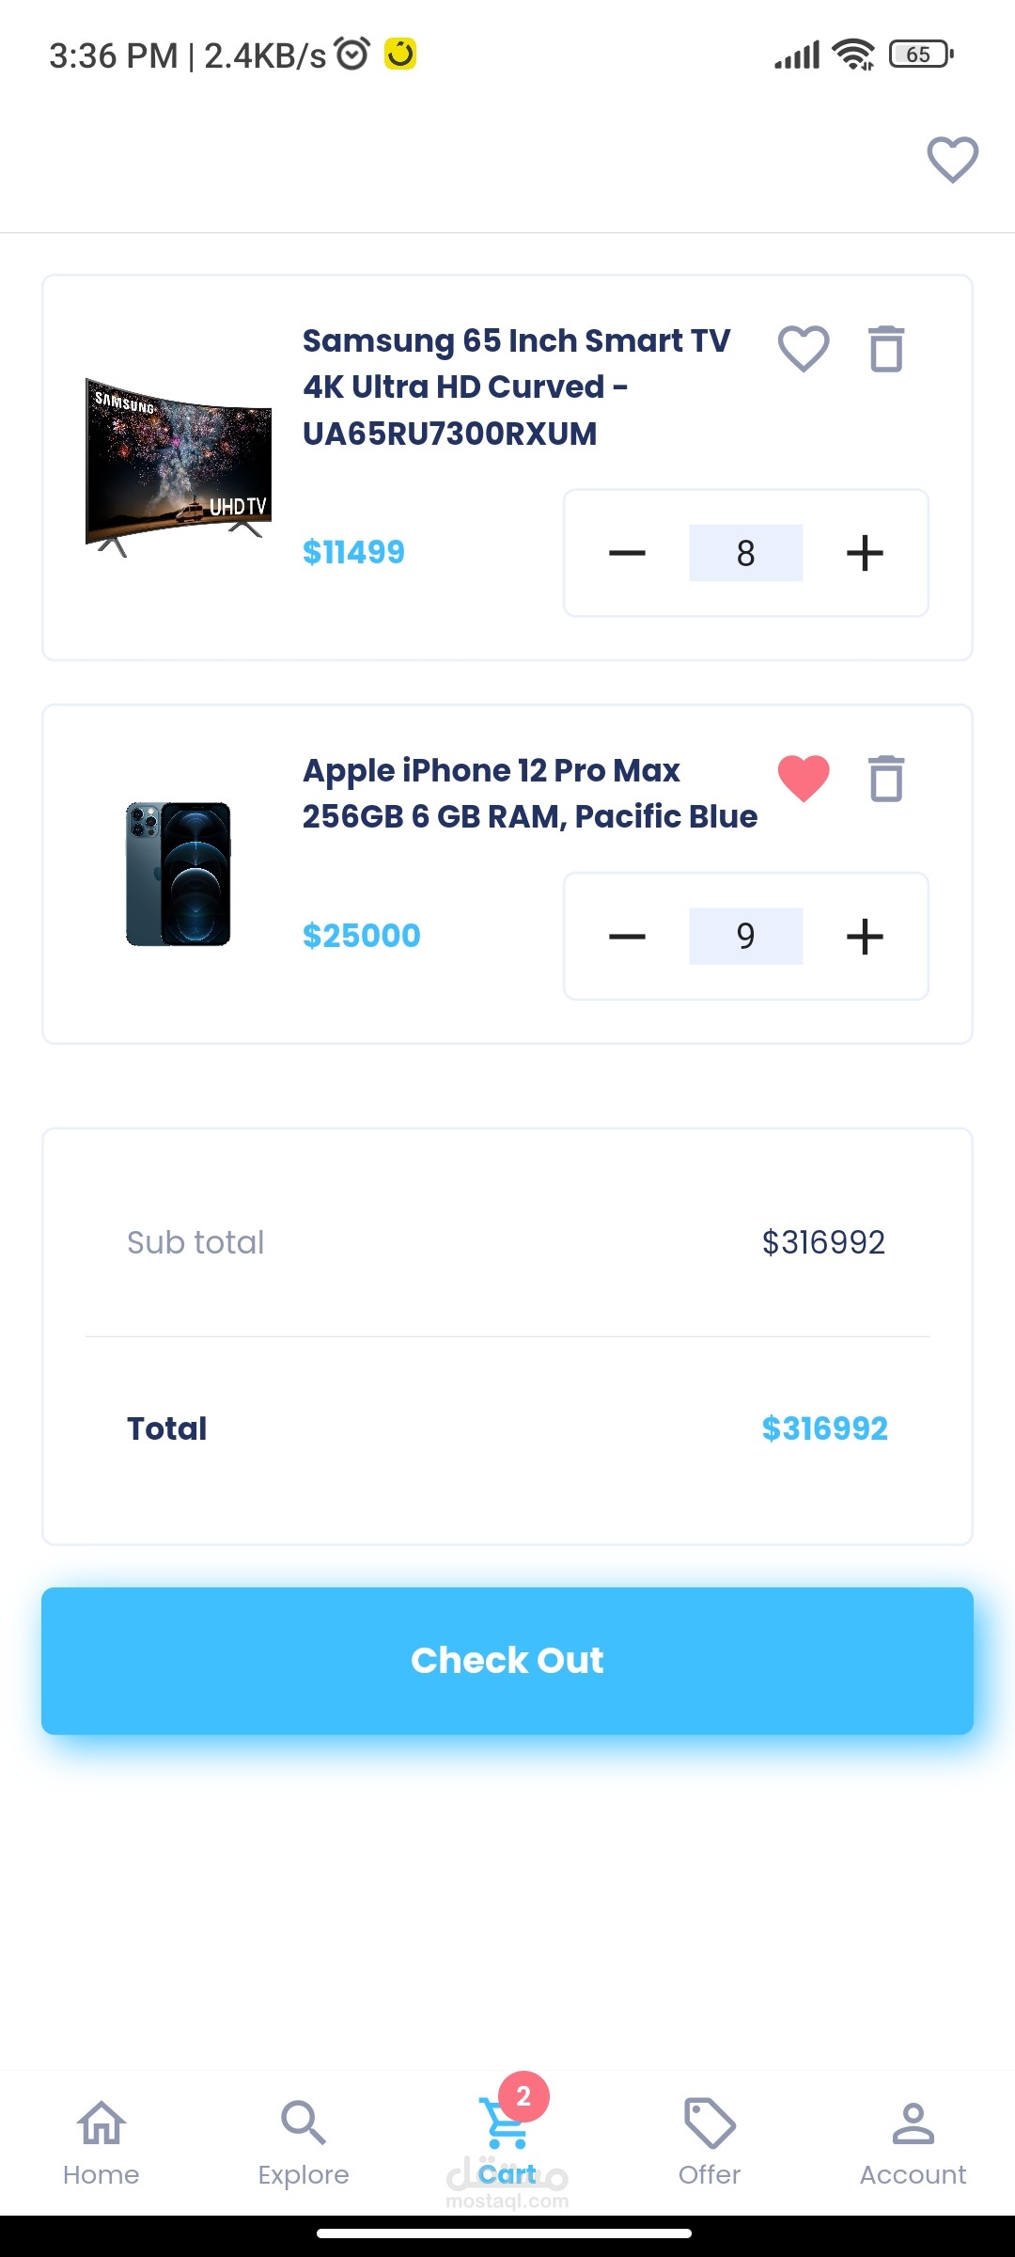Decrease iPhone quantity with minus button

627,936
